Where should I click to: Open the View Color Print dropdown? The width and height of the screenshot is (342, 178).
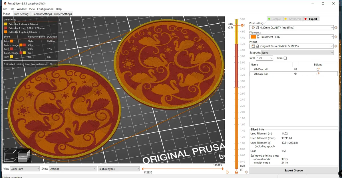click(x=25, y=169)
